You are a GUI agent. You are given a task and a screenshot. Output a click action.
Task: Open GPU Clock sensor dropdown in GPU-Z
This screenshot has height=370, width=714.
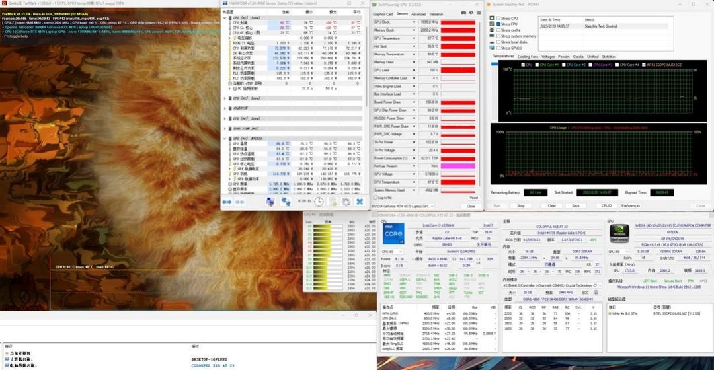coord(414,22)
